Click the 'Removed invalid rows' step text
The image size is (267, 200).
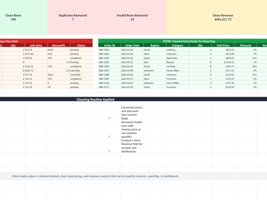(132, 129)
